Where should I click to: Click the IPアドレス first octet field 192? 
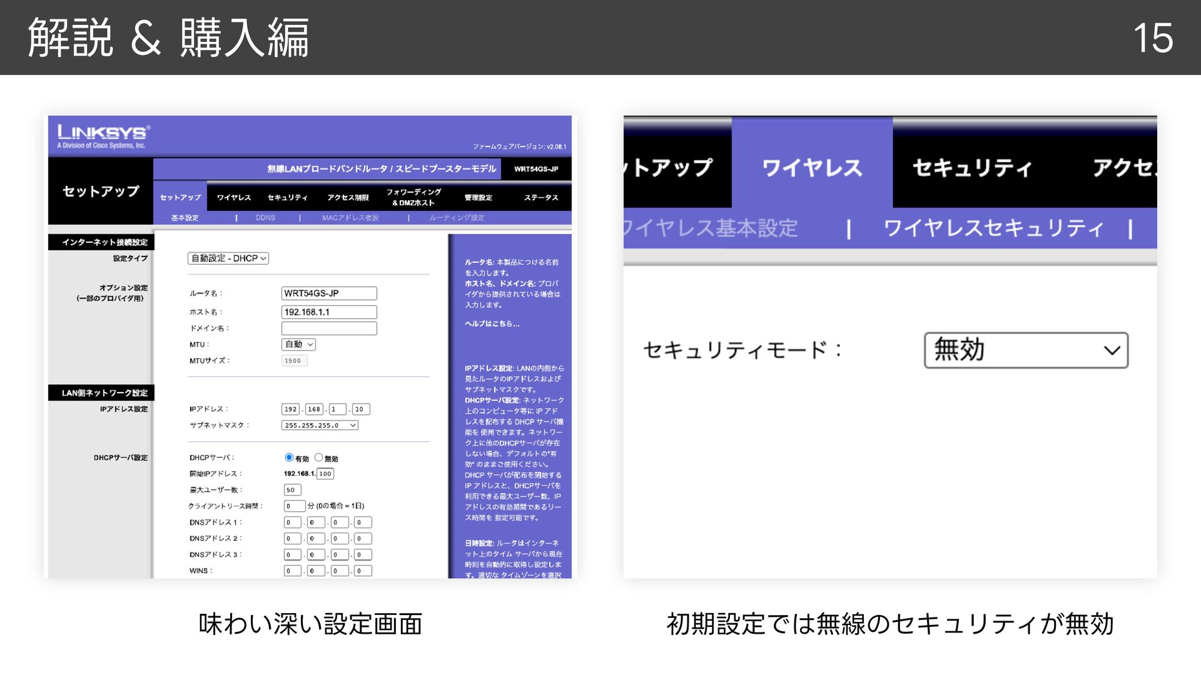click(x=291, y=409)
